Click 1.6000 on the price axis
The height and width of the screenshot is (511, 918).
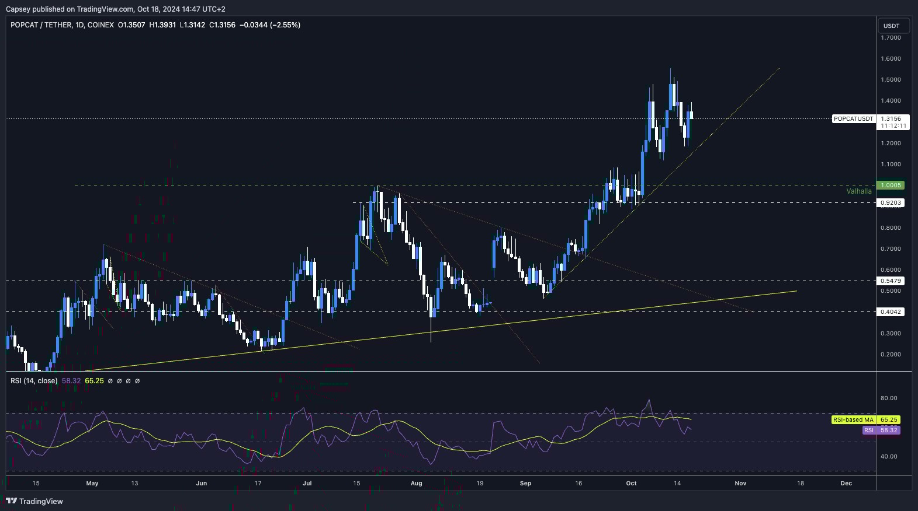(x=891, y=59)
